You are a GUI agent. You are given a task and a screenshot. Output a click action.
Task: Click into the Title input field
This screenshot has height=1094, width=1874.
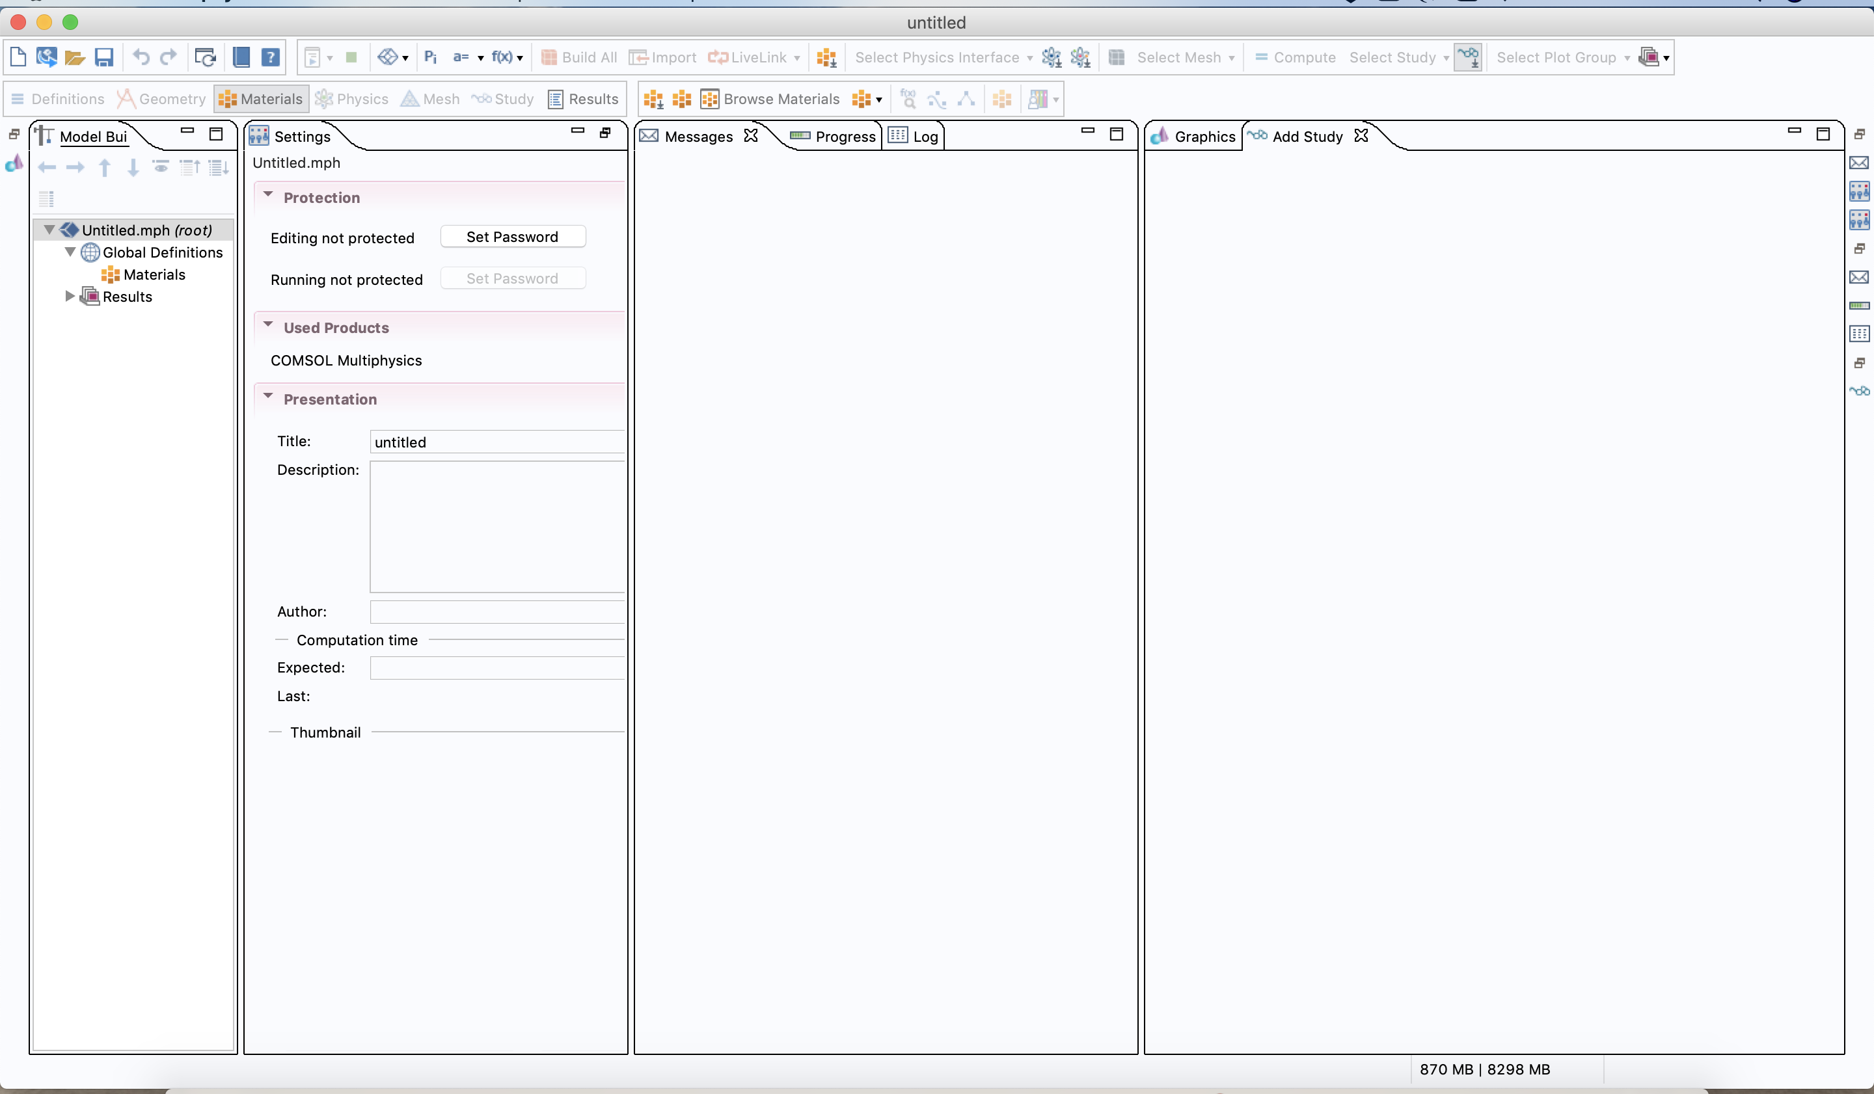pos(496,442)
